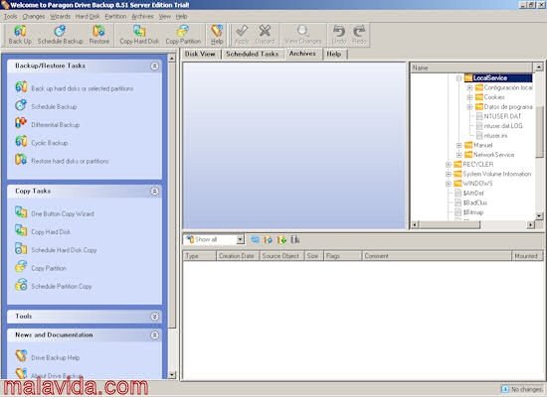Click the Drive Backup Help icon
The image size is (547, 397).
click(21, 356)
